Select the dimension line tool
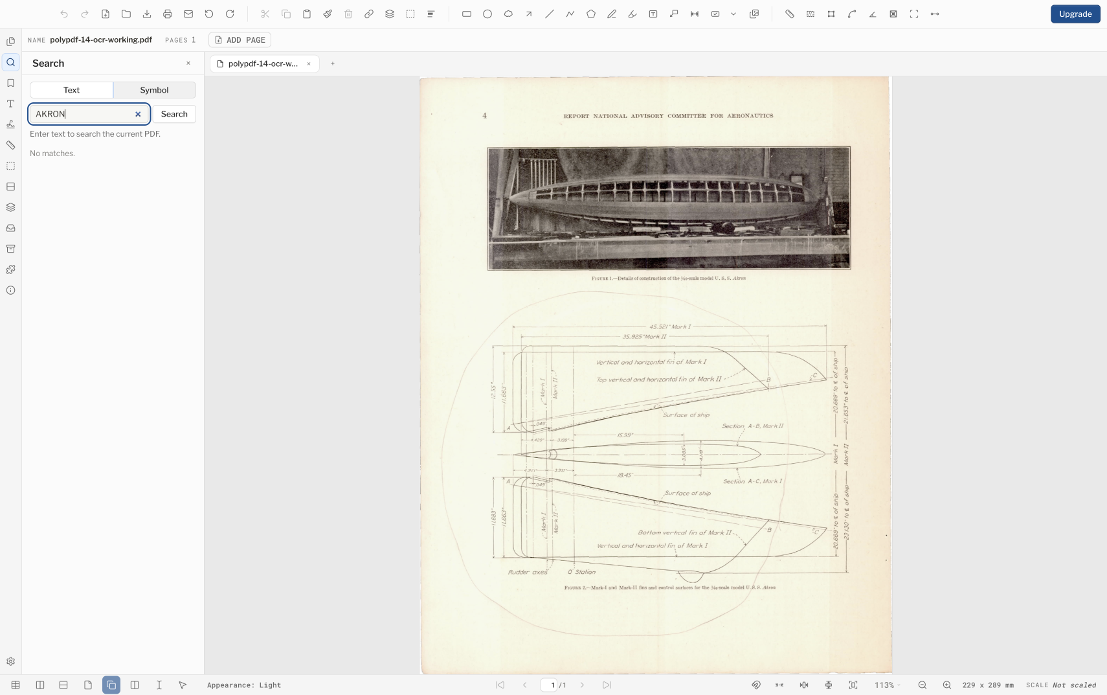This screenshot has height=695, width=1107. (695, 14)
